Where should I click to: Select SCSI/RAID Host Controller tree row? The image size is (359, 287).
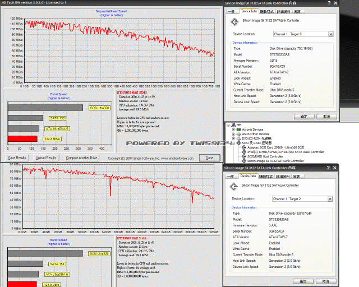pos(265,156)
